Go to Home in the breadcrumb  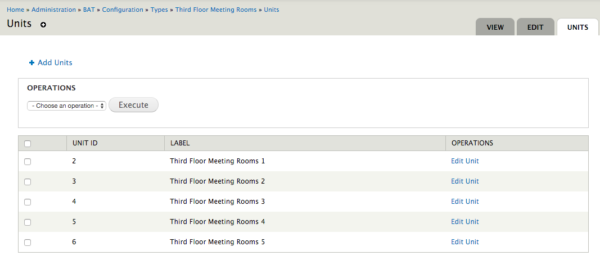pyautogui.click(x=15, y=10)
